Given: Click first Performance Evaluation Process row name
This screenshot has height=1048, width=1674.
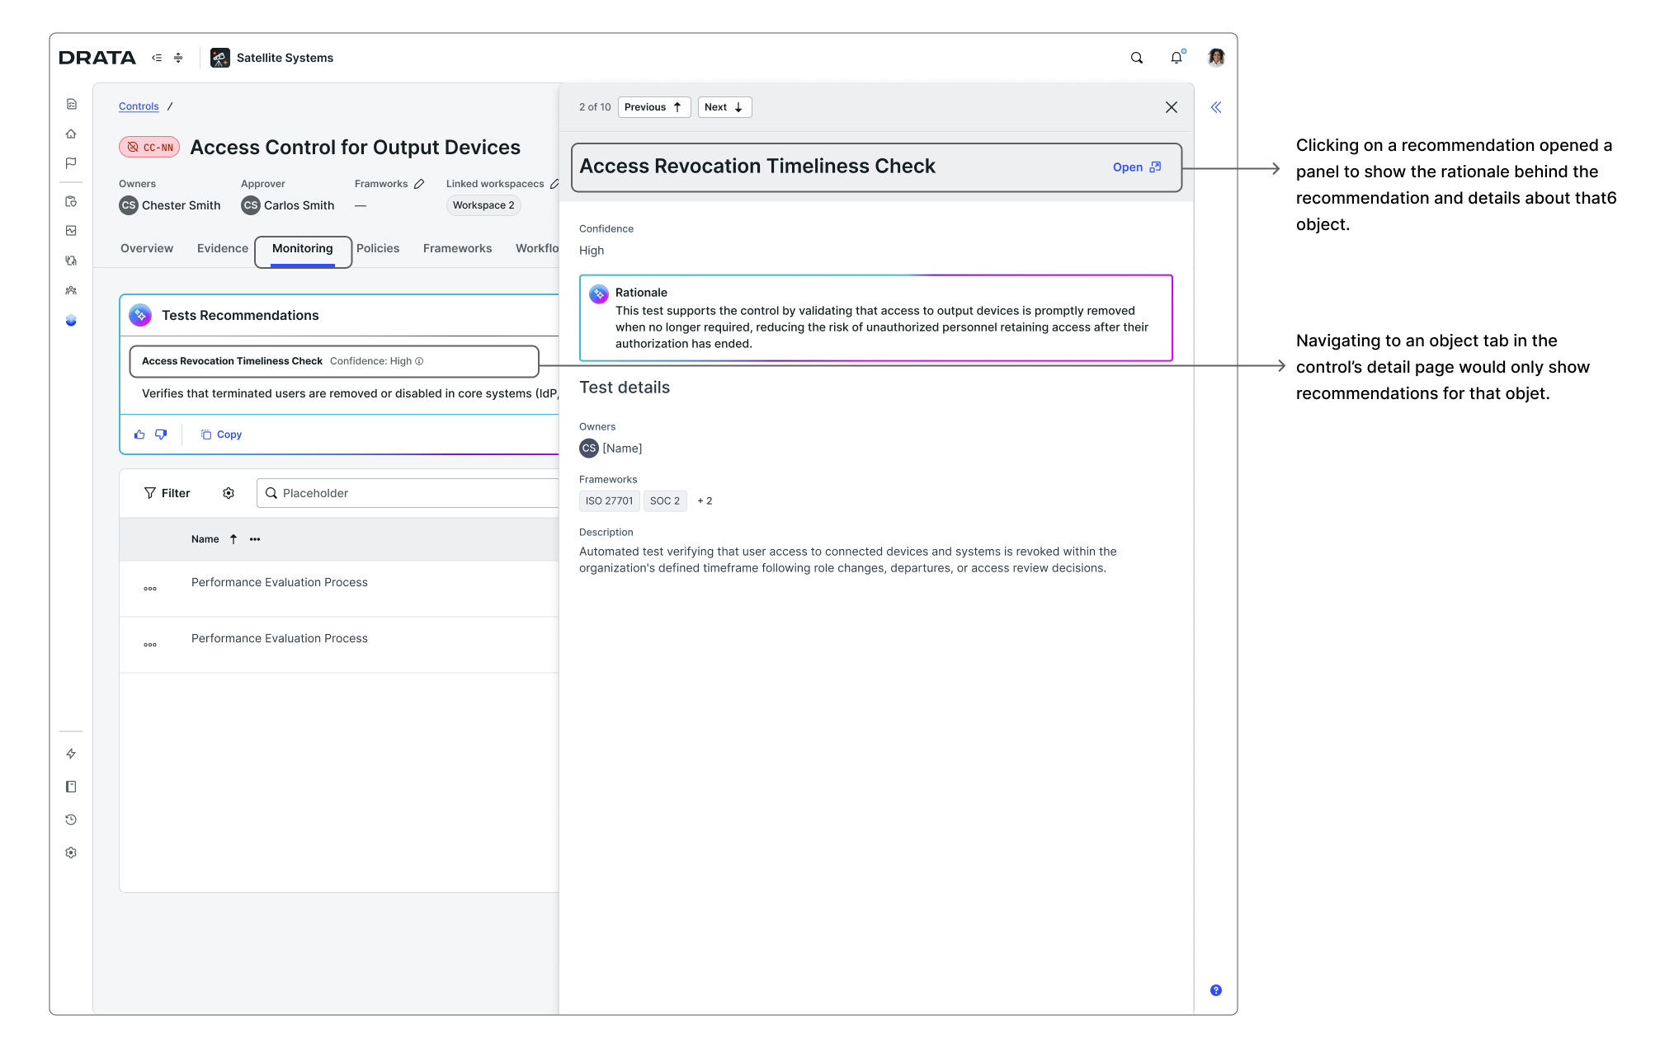Looking at the screenshot, I should (x=280, y=582).
